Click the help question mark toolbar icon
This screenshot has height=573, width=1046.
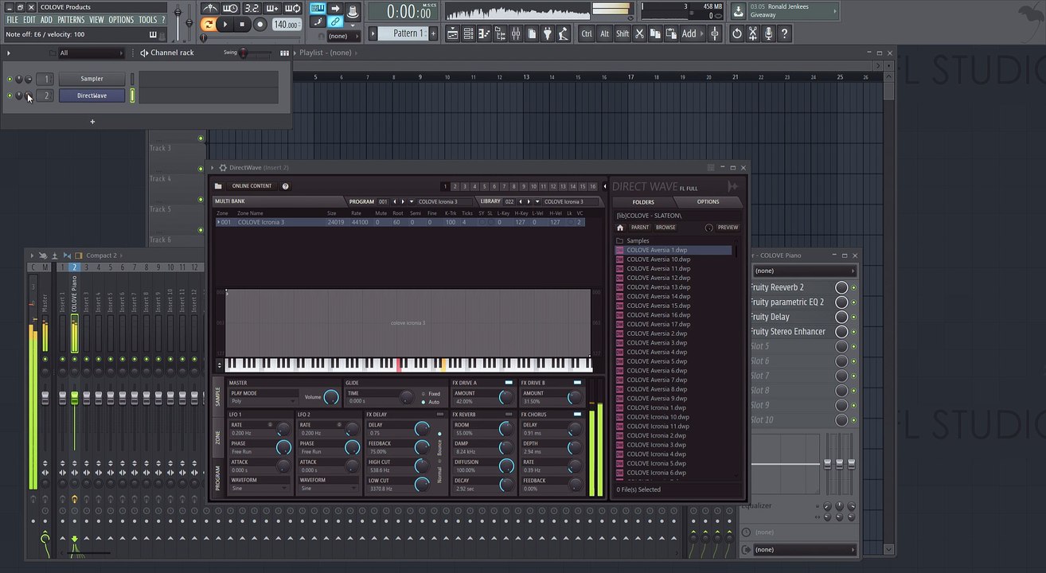tap(784, 33)
